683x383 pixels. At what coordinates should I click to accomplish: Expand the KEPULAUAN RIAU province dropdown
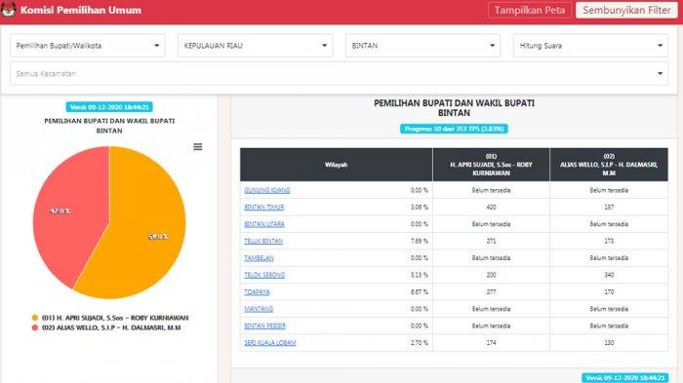point(256,46)
